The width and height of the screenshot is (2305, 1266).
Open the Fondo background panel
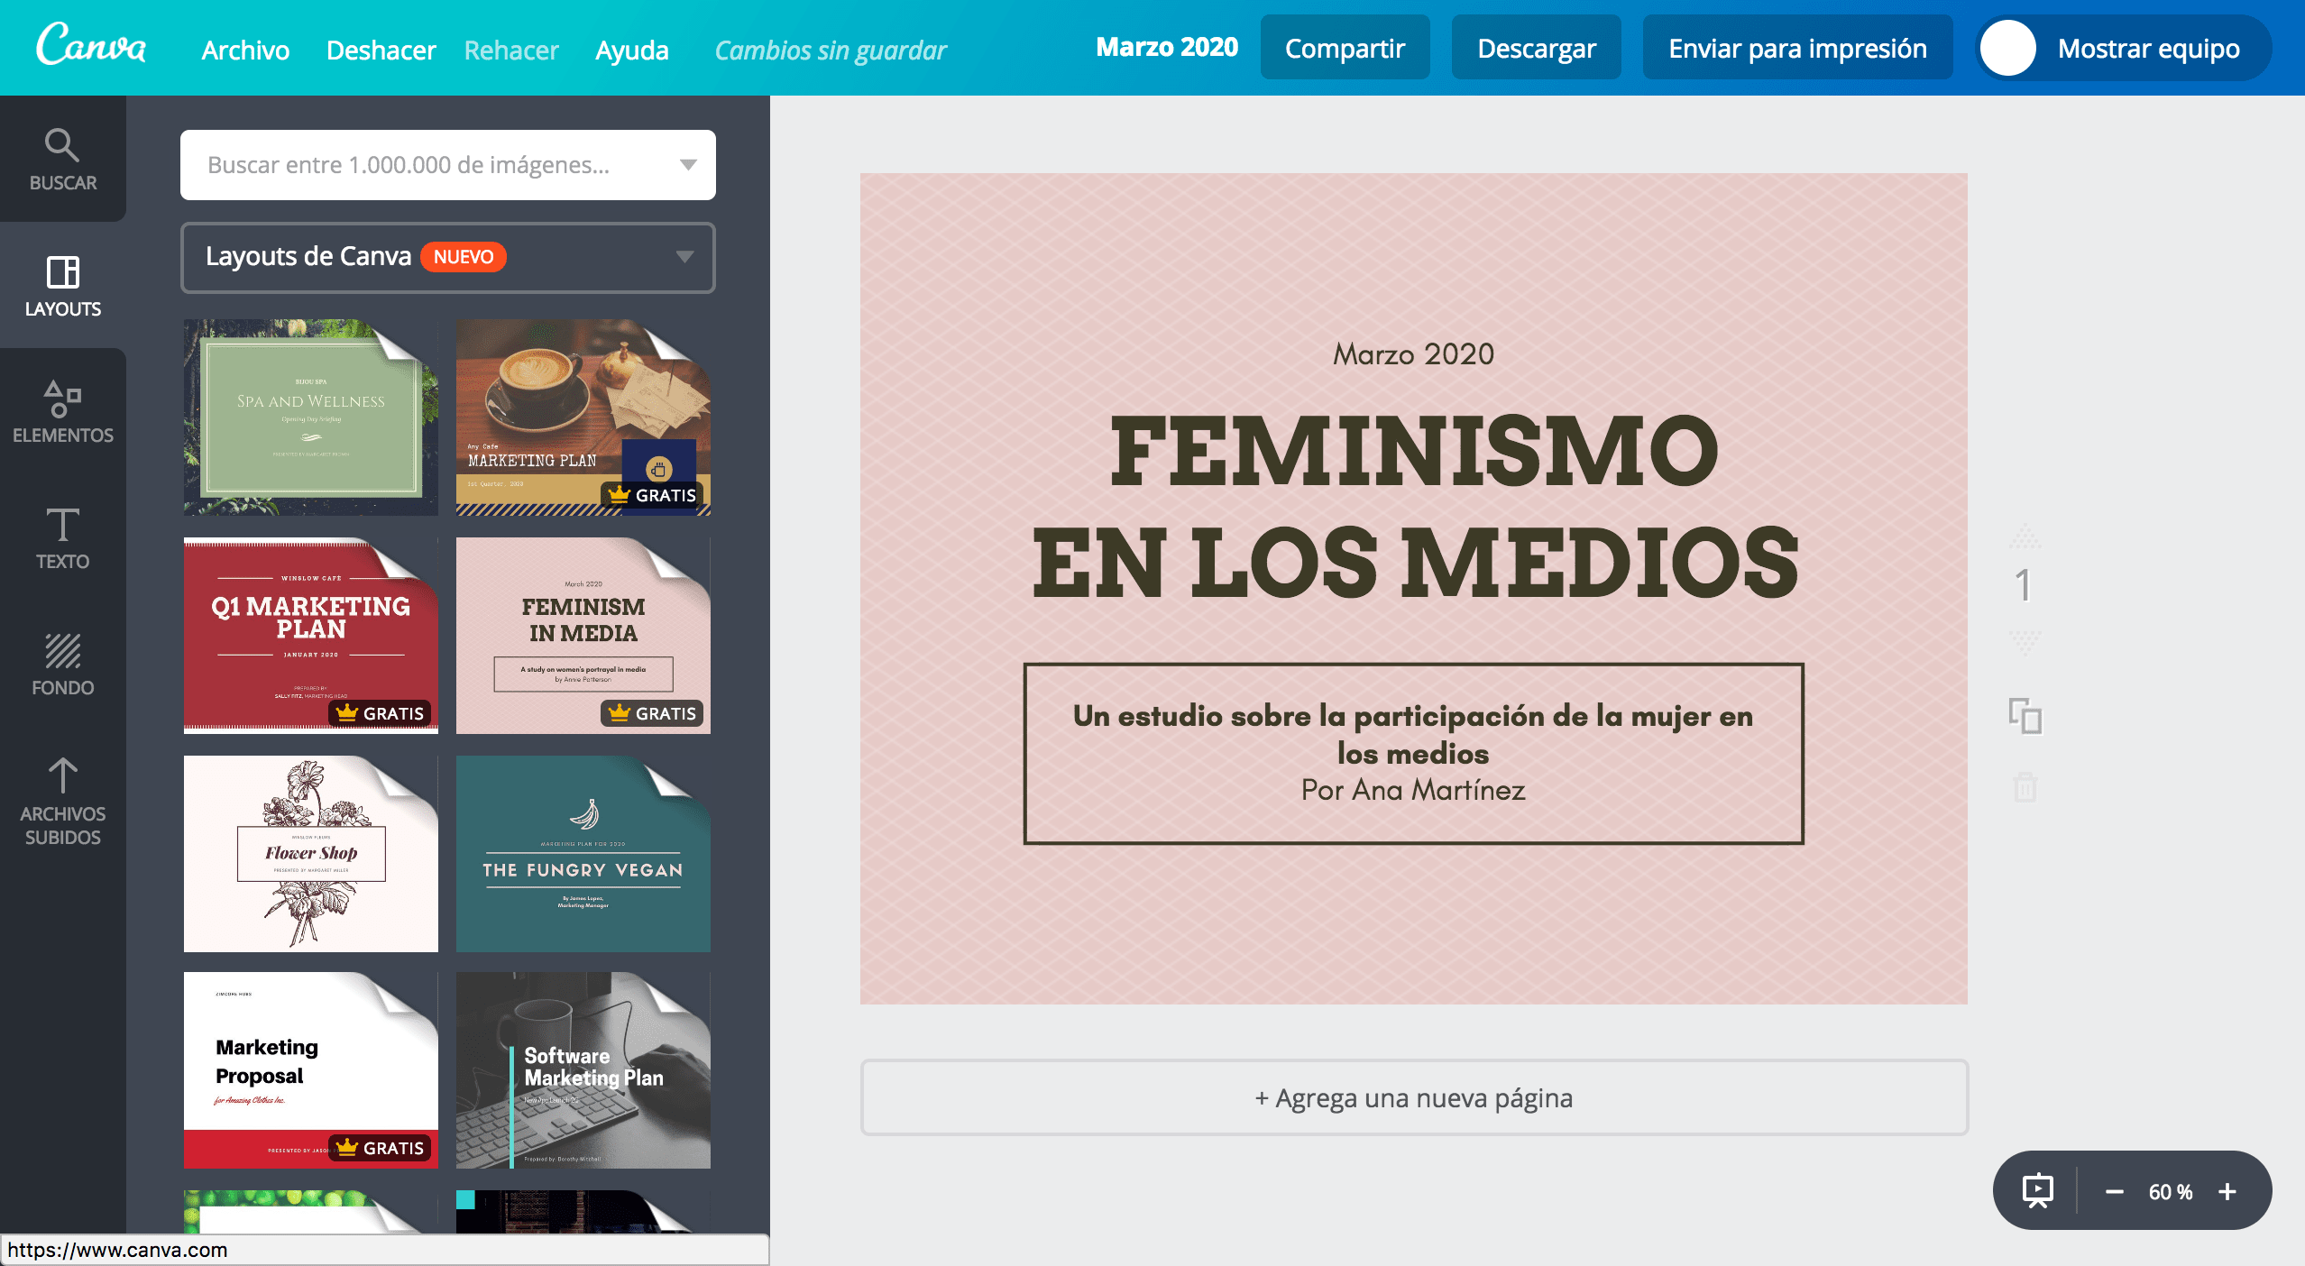coord(62,664)
